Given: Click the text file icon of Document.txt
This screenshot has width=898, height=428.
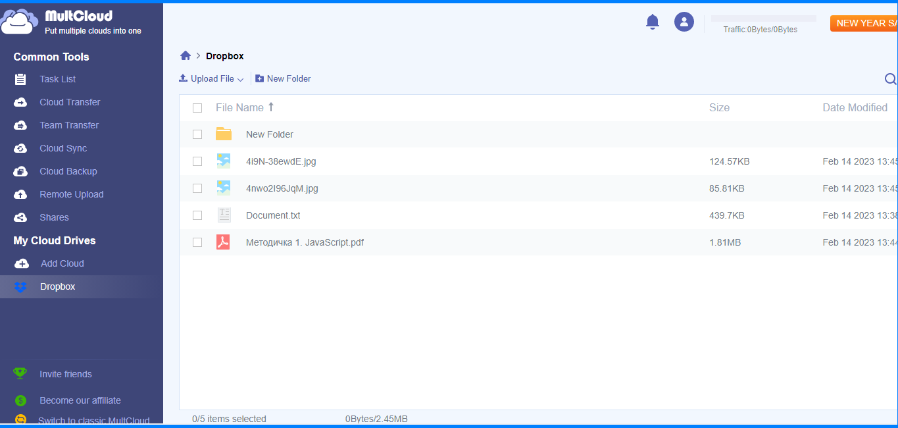Looking at the screenshot, I should pyautogui.click(x=224, y=215).
